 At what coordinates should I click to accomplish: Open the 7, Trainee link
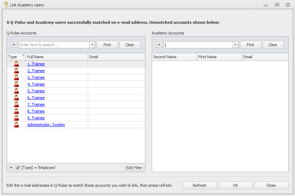click(x=36, y=104)
